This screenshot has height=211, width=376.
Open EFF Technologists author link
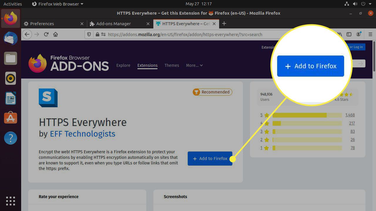click(83, 134)
